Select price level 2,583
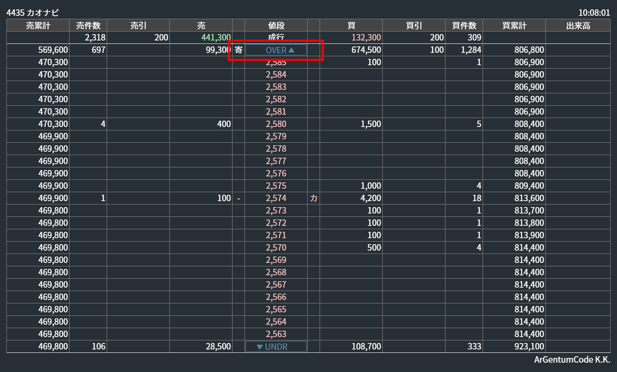Image resolution: width=617 pixels, height=372 pixels. 276,87
